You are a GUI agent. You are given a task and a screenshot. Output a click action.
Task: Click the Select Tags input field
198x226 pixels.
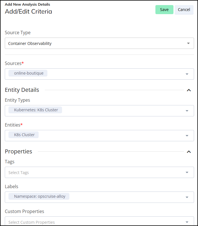85,172
